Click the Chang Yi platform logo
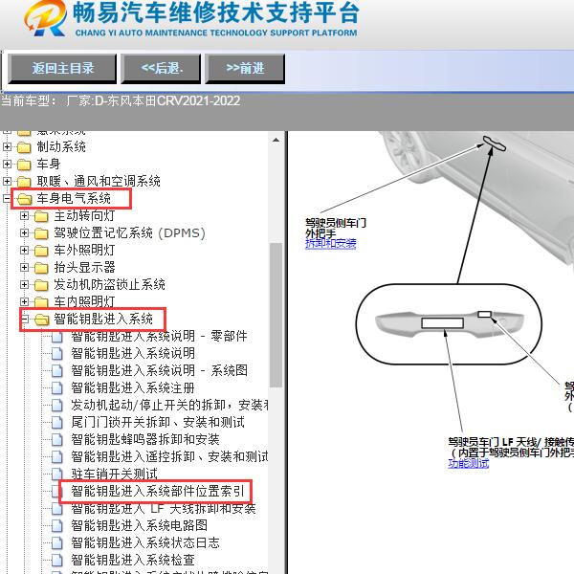The image size is (574, 574). click(45, 18)
